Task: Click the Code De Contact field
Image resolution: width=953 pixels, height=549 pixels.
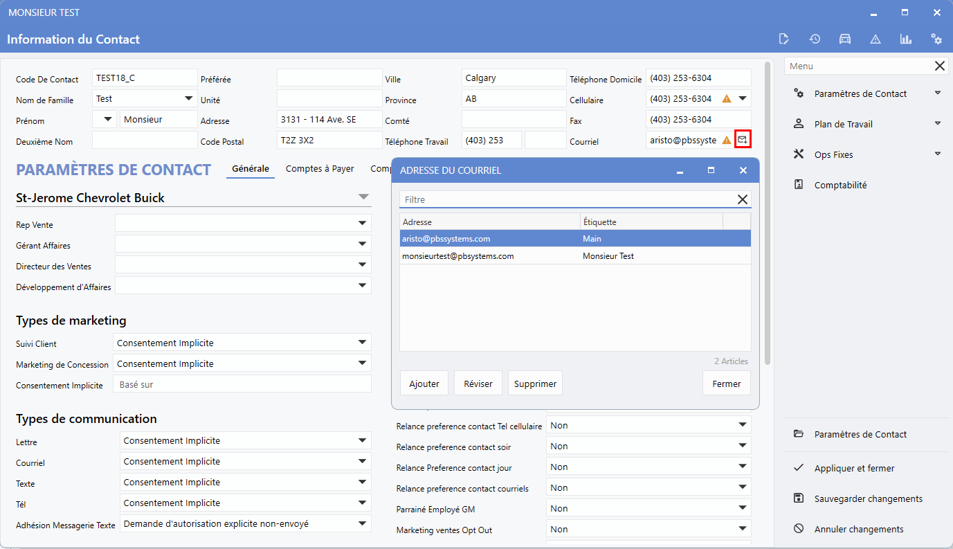Action: [x=145, y=78]
